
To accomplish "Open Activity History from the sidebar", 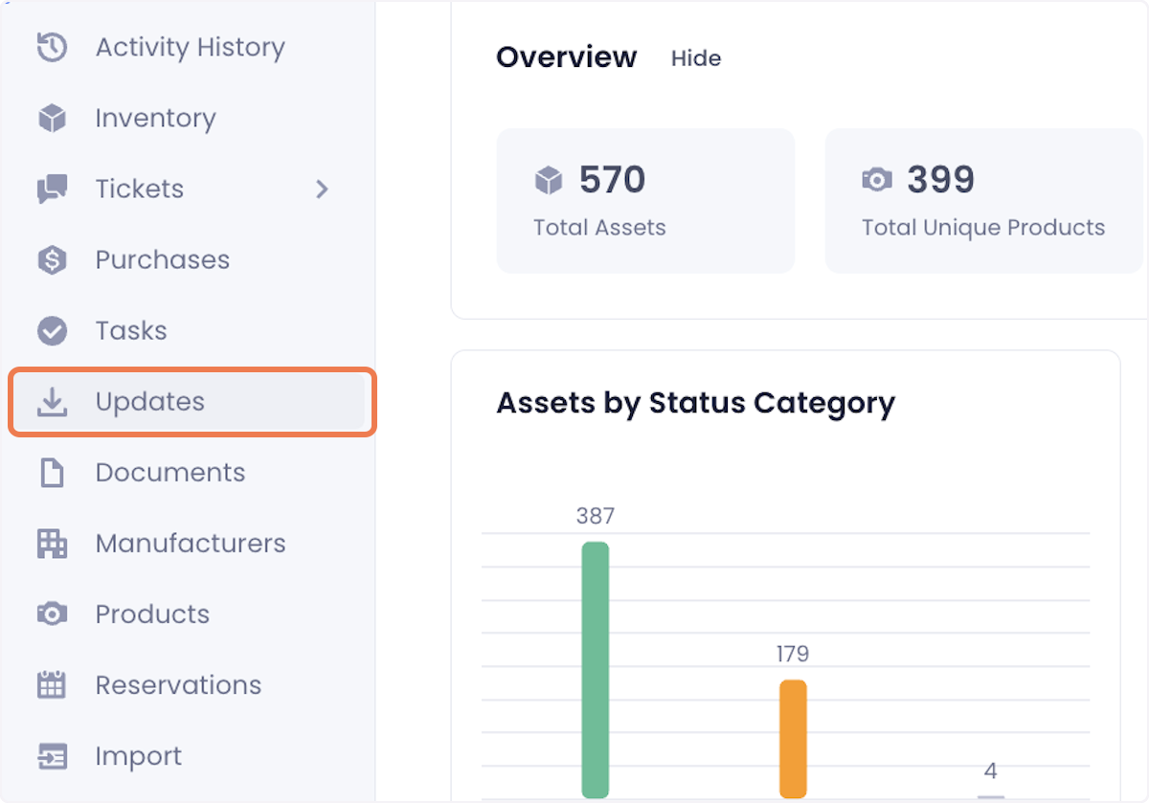I will tap(191, 48).
